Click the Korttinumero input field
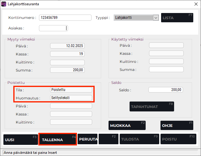This screenshot has width=201, height=156. [x=65, y=18]
